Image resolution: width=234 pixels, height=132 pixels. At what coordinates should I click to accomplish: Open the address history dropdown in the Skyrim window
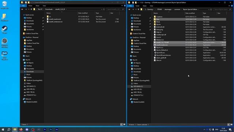coord(209,10)
